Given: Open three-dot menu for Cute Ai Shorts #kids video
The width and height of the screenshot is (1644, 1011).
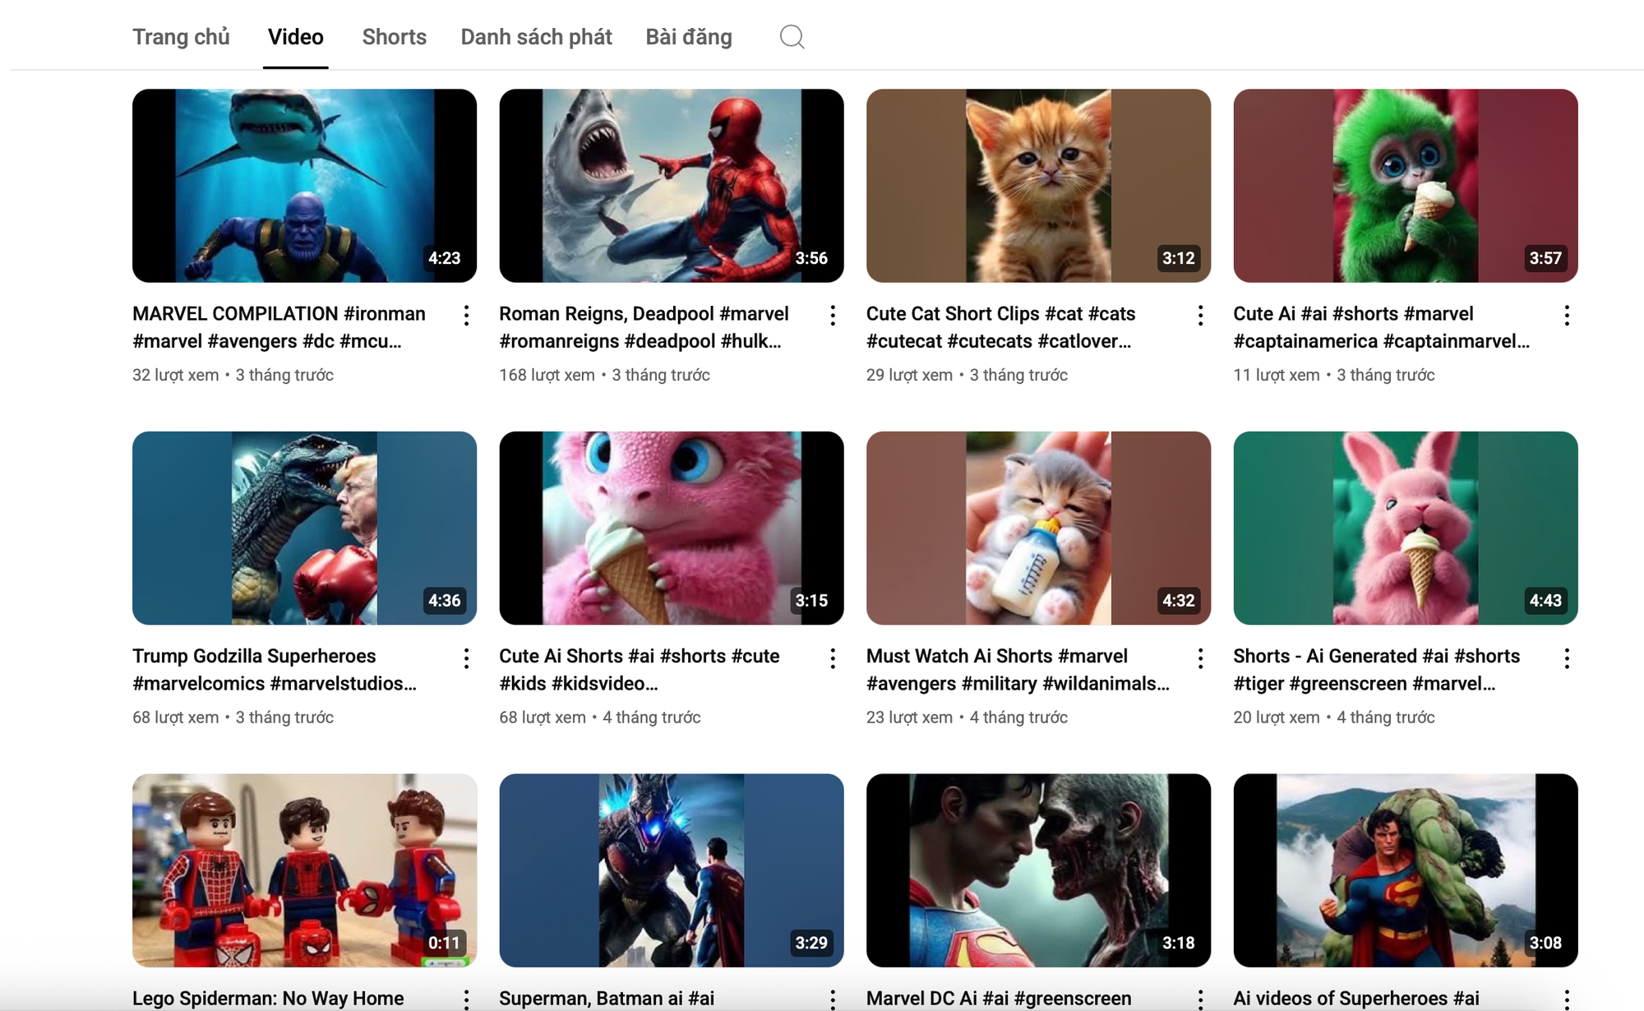Looking at the screenshot, I should pos(833,658).
